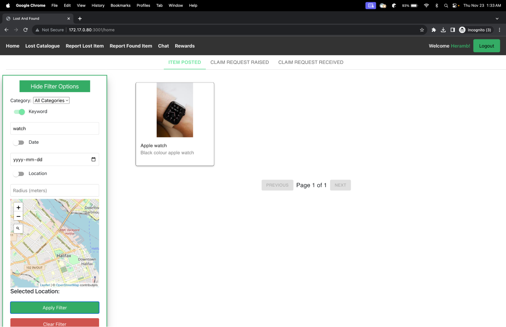Open Chrome downloads icon

click(443, 30)
